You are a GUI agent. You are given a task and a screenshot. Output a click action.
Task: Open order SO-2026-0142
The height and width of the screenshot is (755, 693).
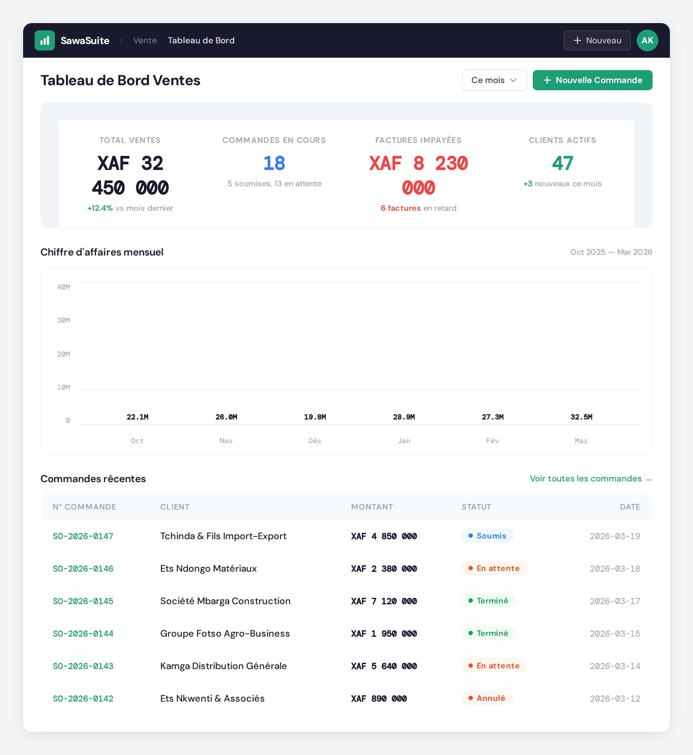[83, 698]
